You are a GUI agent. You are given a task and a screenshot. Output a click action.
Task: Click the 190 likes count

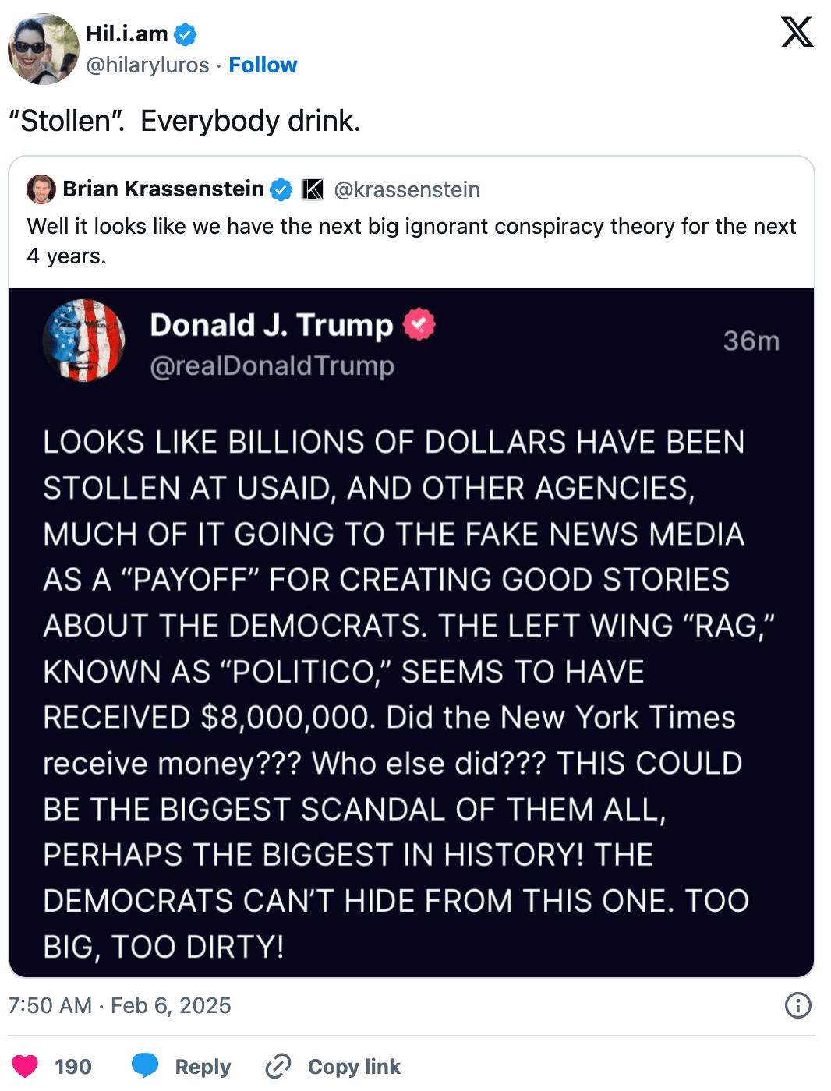pos(73,1066)
